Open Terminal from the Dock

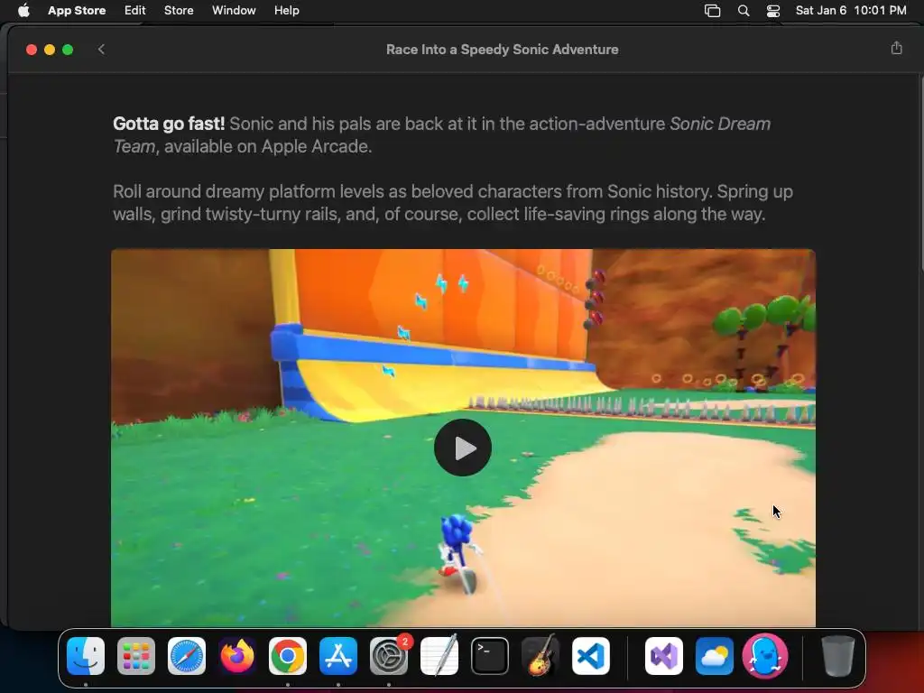click(x=490, y=656)
